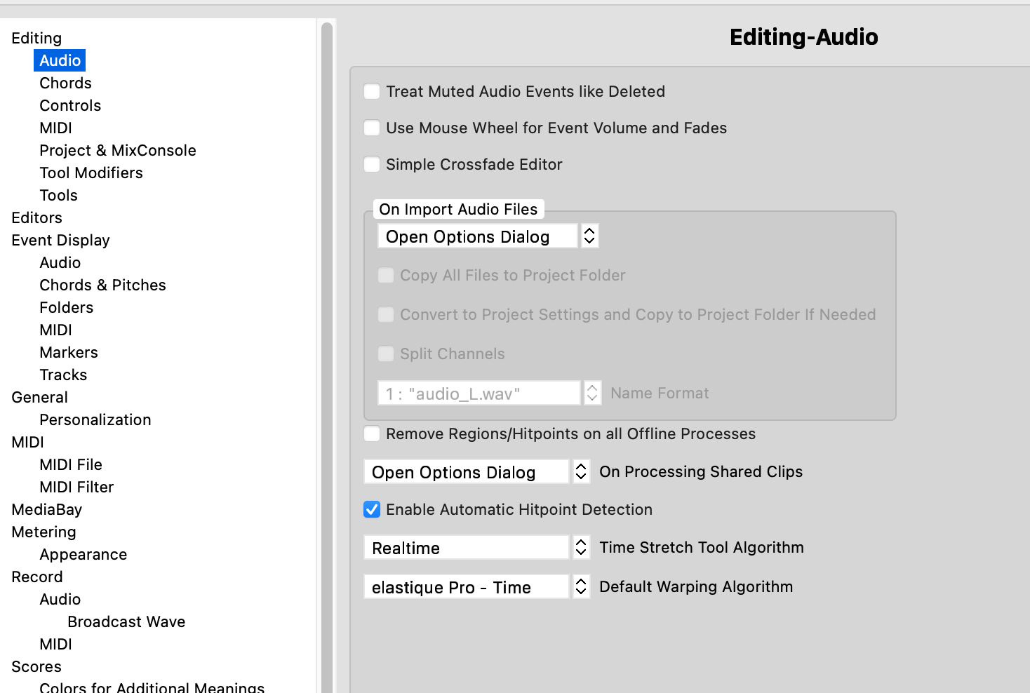The width and height of the screenshot is (1030, 693).
Task: Check Remove Regions/Hitpoints on all Offline Processes
Action: pos(372,434)
